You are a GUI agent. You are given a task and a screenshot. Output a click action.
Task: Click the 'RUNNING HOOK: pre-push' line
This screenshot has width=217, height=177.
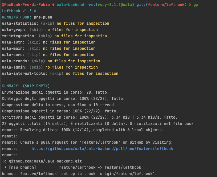[x=27, y=17]
